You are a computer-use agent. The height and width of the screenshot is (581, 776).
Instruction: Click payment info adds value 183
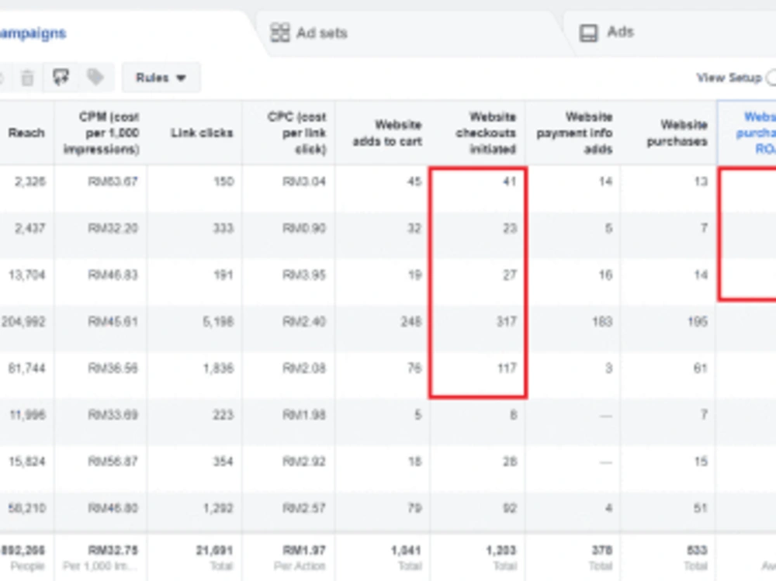pyautogui.click(x=602, y=322)
